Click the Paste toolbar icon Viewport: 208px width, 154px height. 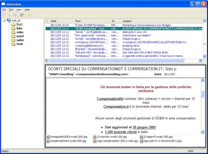click(22, 15)
